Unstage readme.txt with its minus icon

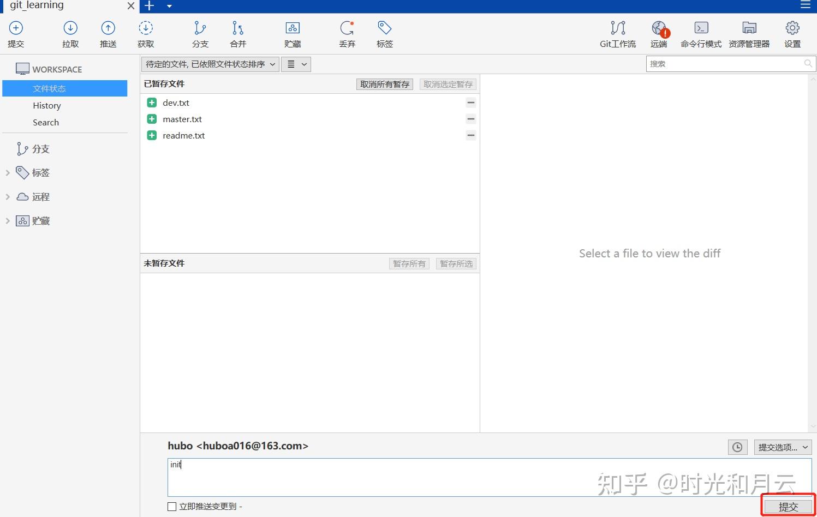pyautogui.click(x=470, y=135)
